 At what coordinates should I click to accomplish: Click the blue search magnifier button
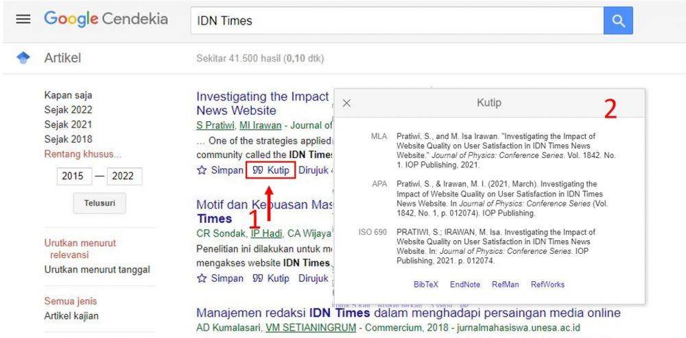tap(618, 21)
